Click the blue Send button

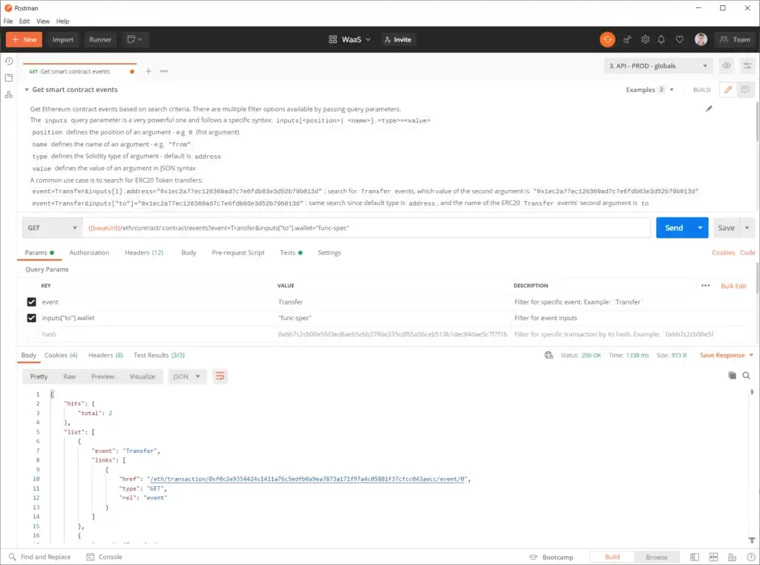tap(674, 228)
